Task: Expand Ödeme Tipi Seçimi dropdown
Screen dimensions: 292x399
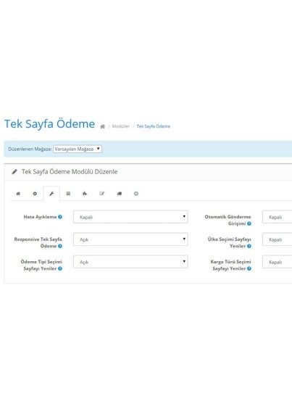Action: click(x=130, y=262)
